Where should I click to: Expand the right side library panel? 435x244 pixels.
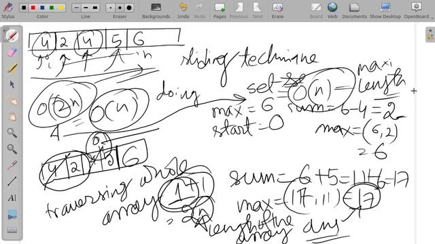430,35
